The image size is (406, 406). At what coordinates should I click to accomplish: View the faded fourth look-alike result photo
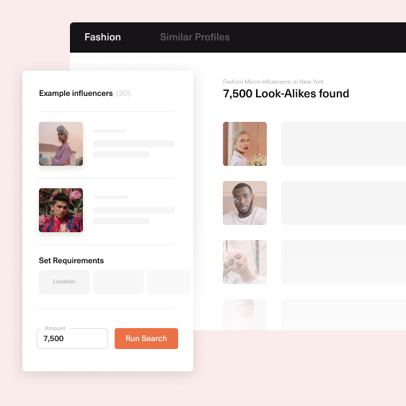coord(244,314)
